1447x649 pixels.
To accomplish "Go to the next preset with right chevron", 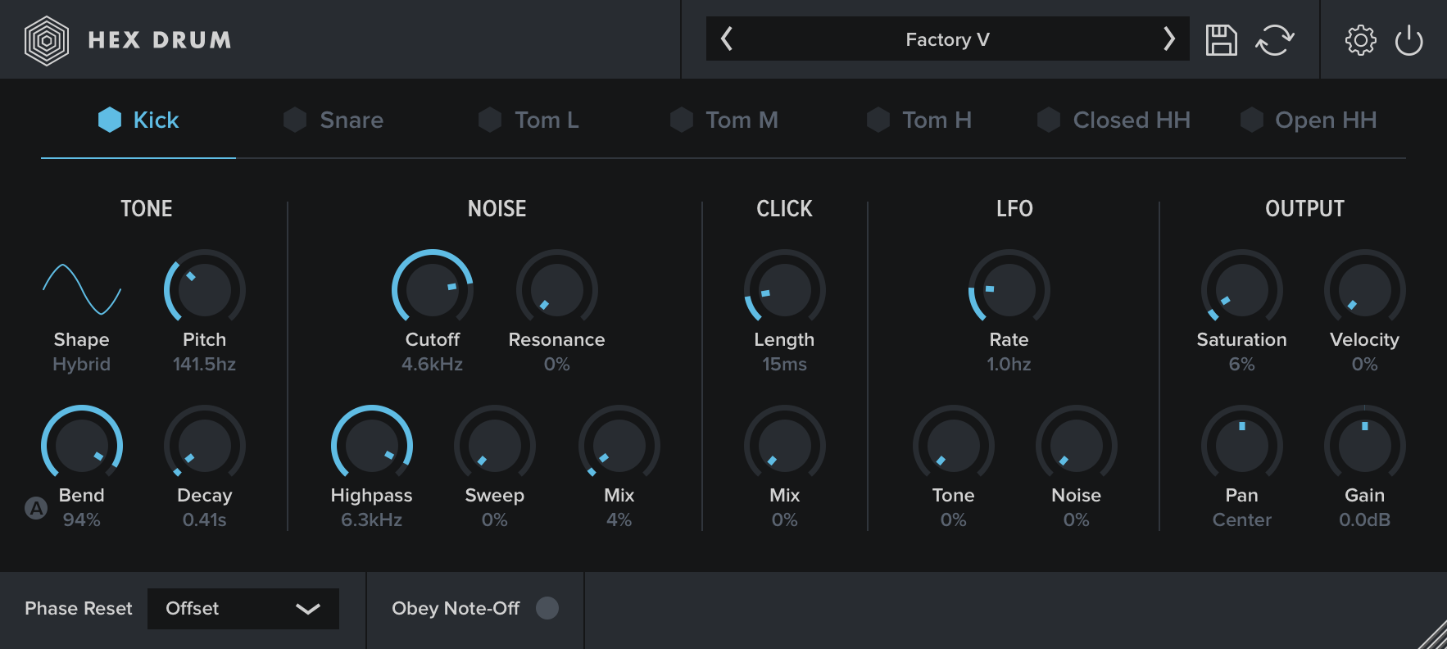I will (1168, 39).
